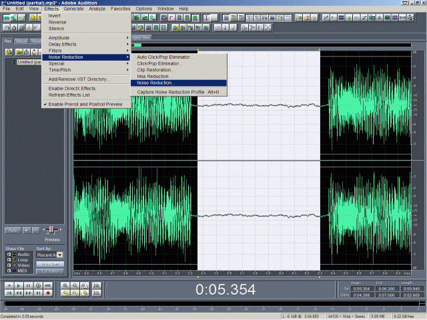Toggle Enable Preroll and Postroll Preview

tap(86, 104)
